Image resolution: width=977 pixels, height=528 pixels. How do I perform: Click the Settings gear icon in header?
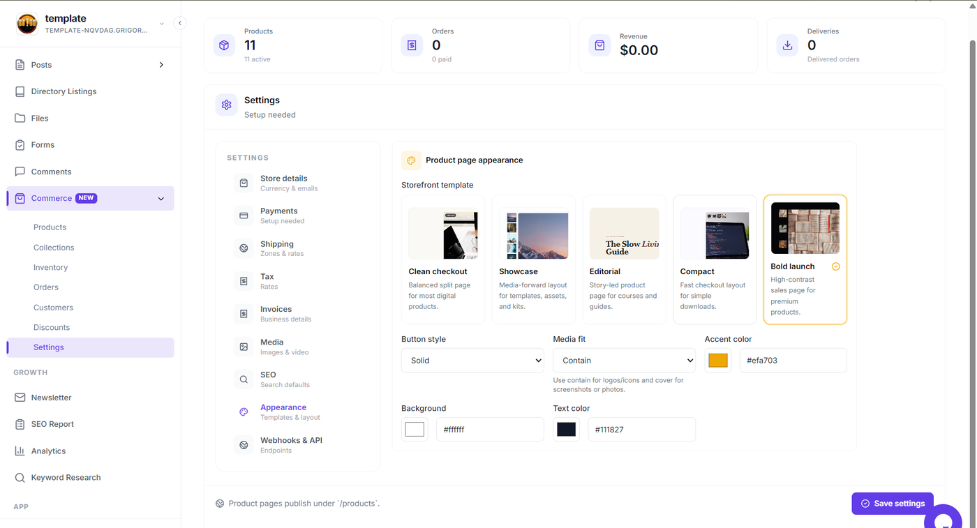(x=226, y=105)
